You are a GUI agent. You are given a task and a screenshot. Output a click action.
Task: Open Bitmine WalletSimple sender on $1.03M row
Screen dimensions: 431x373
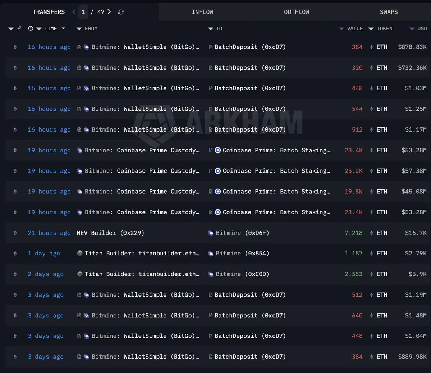145,88
